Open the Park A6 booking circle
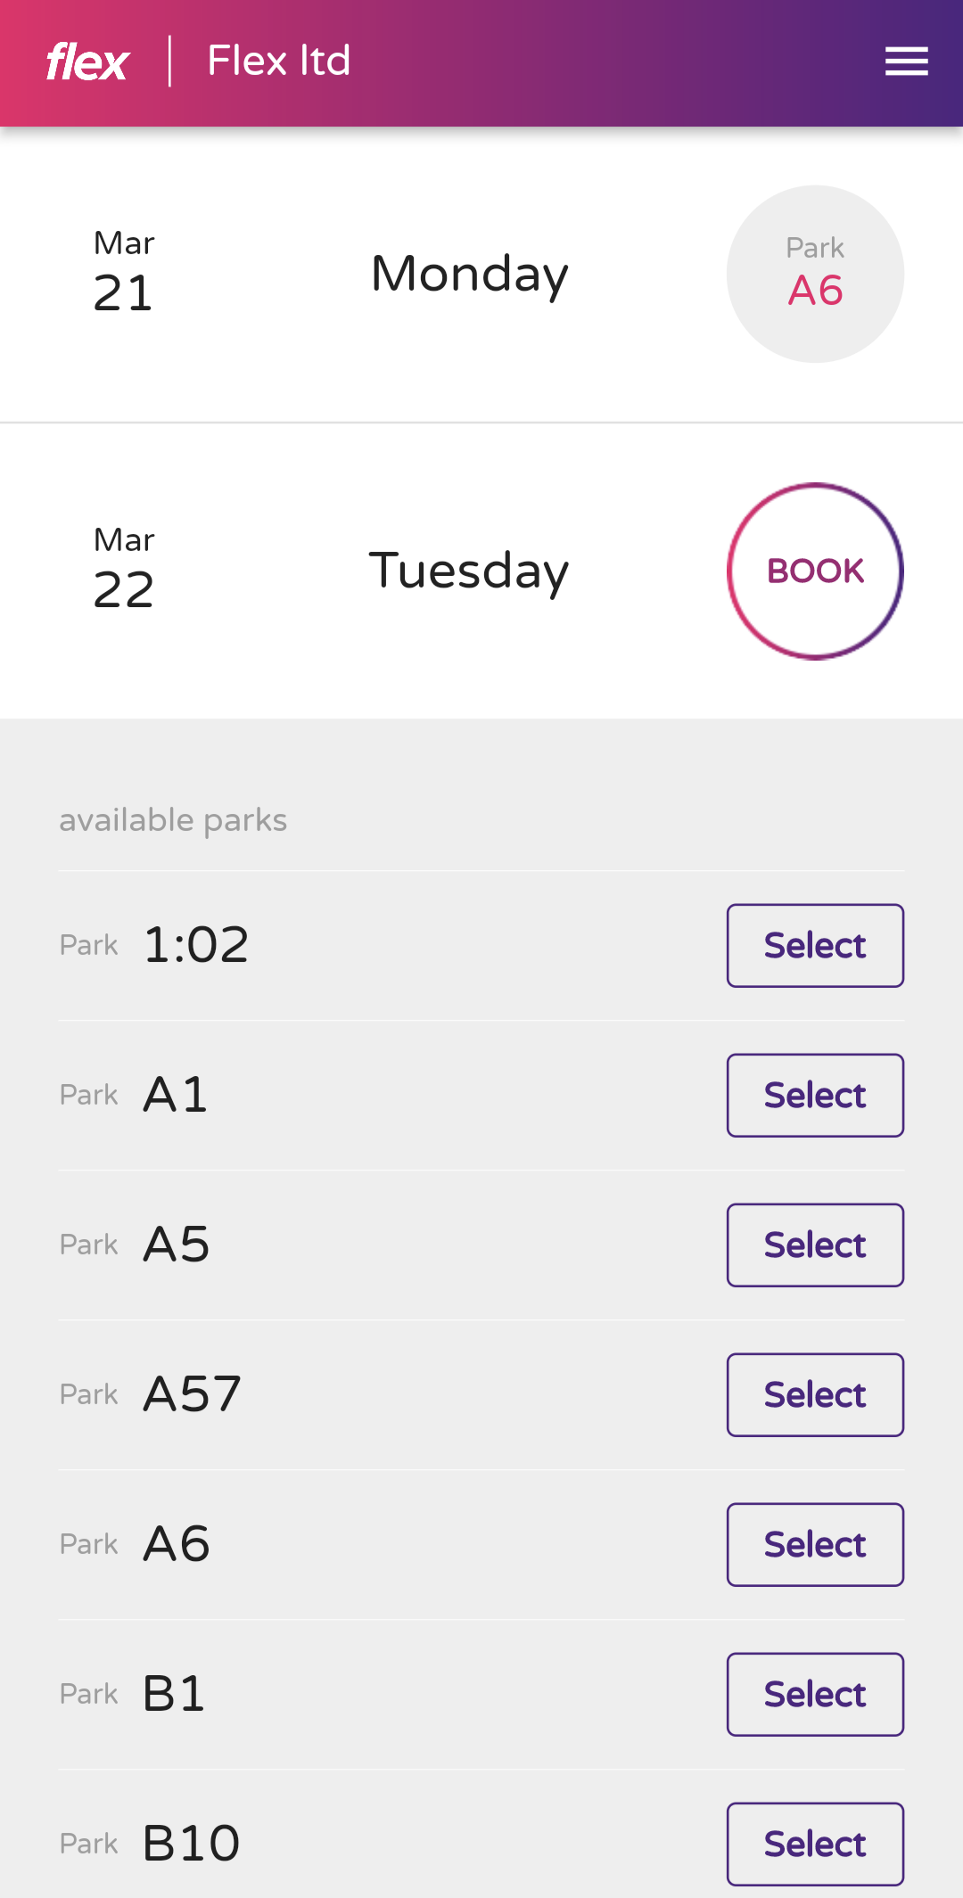The width and height of the screenshot is (963, 1898). [815, 274]
